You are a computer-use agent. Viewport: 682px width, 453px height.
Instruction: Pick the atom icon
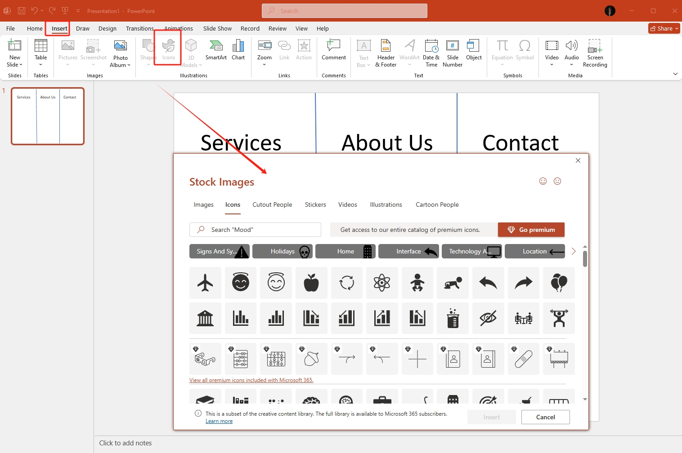[382, 283]
